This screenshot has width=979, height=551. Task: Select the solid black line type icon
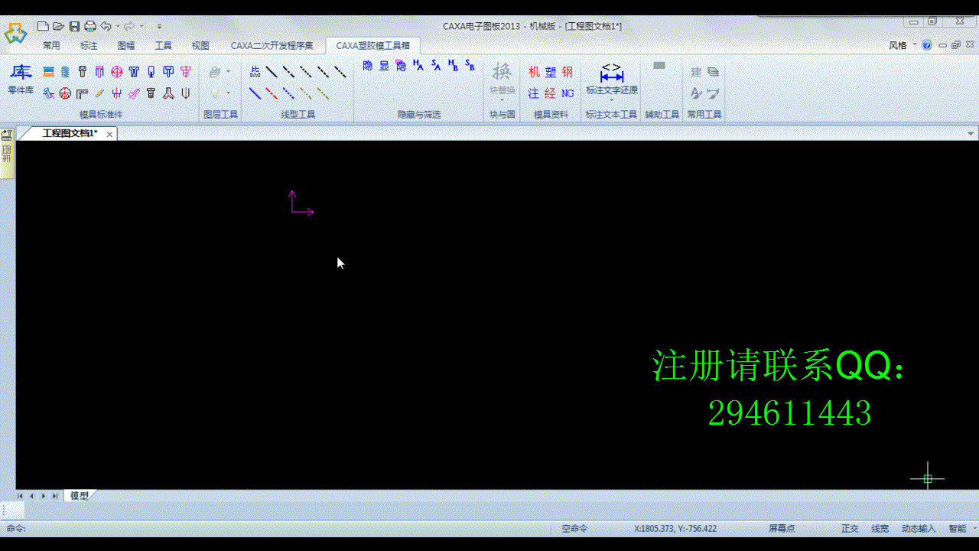[x=272, y=72]
